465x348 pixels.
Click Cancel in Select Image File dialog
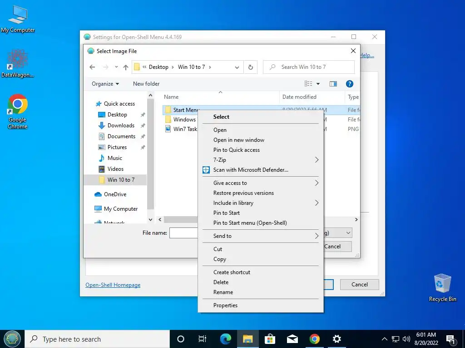(337, 246)
